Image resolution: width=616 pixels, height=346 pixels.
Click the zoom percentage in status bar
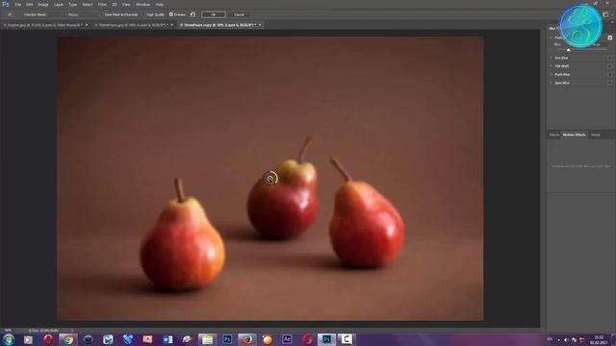coord(8,331)
